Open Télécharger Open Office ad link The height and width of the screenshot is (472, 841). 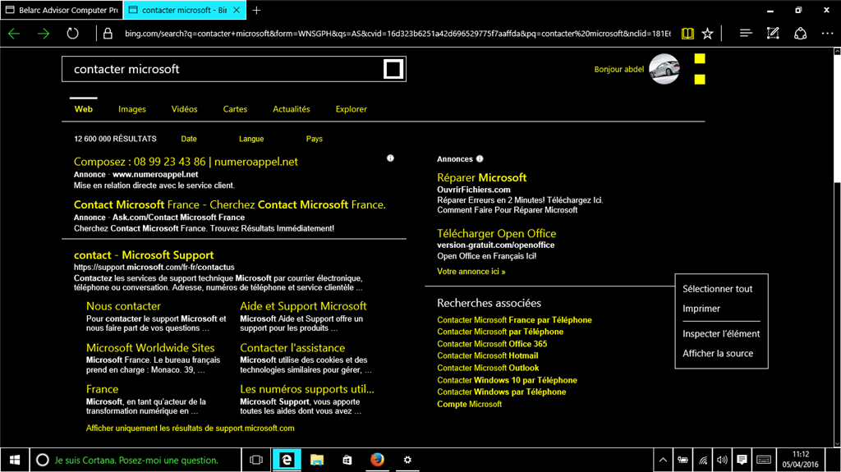[496, 233]
